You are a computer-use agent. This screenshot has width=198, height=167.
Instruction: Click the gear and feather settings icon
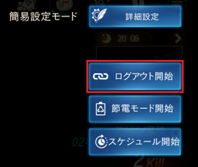point(99,16)
